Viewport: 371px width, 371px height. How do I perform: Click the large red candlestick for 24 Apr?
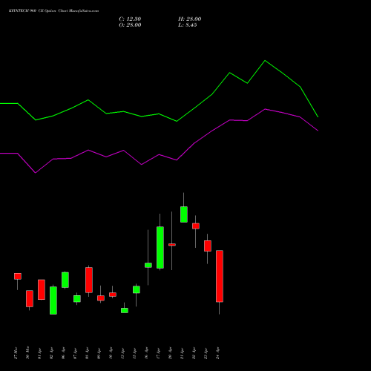pos(220,276)
